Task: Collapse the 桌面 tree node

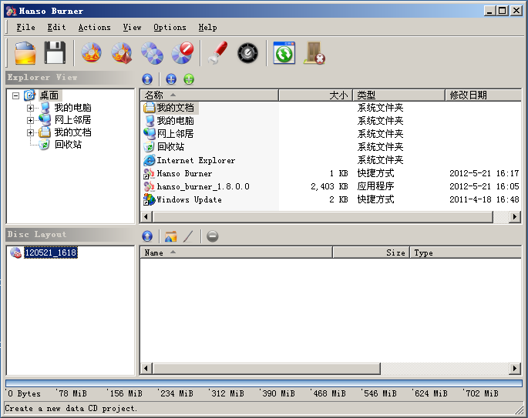Action: pos(15,96)
